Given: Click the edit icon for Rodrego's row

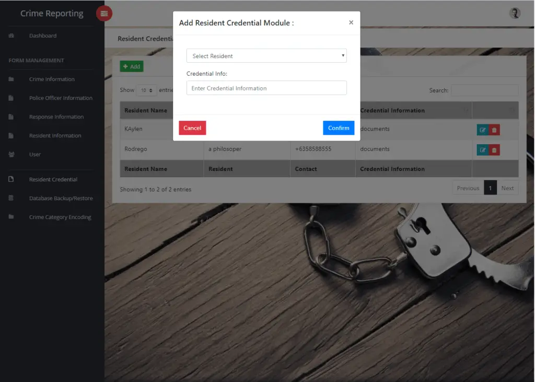Looking at the screenshot, I should [482, 149].
